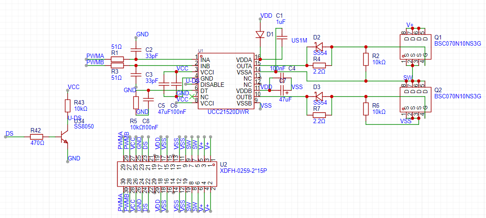Click the US1M diode value label
This screenshot has width=486, height=218.
[x=299, y=40]
